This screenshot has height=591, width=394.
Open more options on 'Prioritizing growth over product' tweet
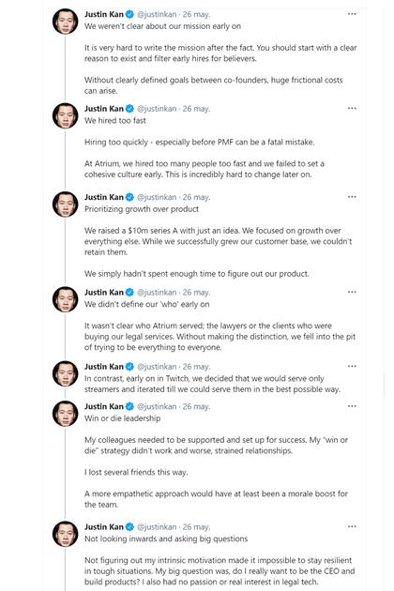point(352,197)
